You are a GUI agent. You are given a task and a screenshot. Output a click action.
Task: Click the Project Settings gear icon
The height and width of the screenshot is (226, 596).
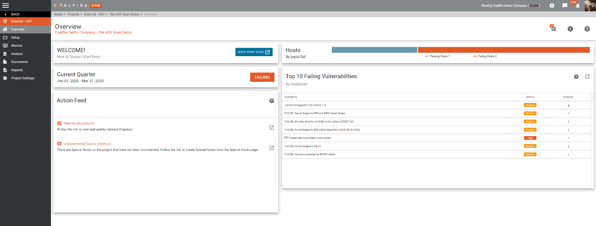(x=5, y=78)
